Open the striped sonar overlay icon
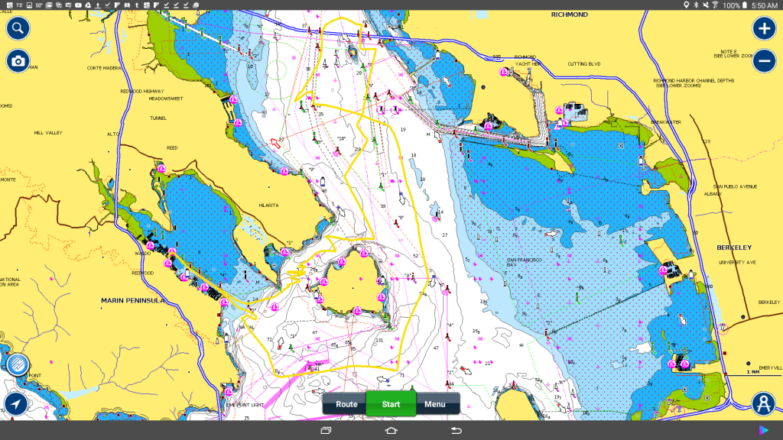Viewport: 783px width, 440px height. (17, 365)
